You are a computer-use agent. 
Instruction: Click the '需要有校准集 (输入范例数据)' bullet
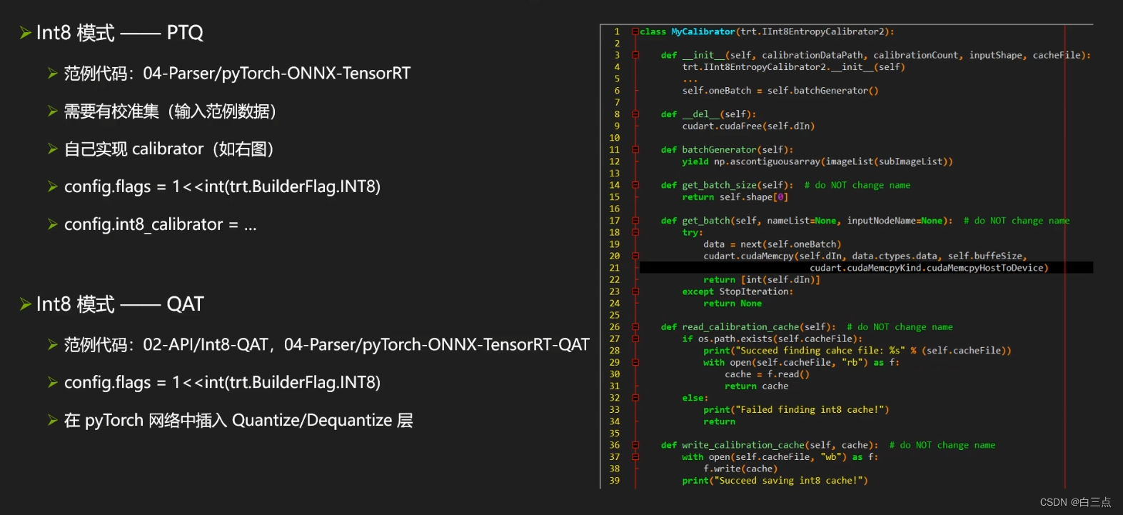tap(170, 111)
